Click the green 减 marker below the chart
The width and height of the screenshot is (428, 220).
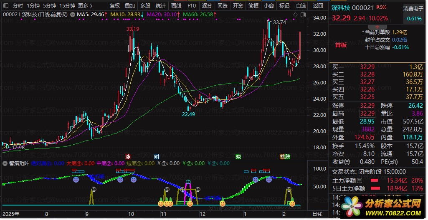238,156
